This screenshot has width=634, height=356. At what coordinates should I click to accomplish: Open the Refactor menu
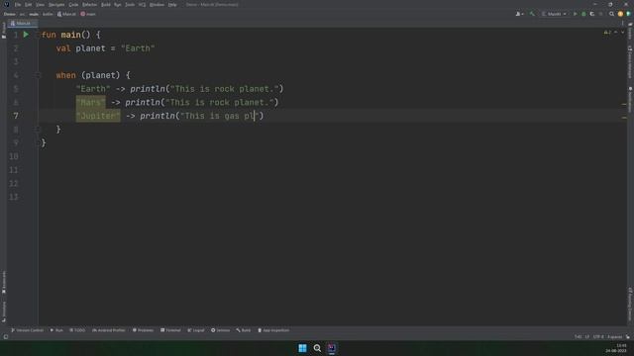pyautogui.click(x=89, y=4)
